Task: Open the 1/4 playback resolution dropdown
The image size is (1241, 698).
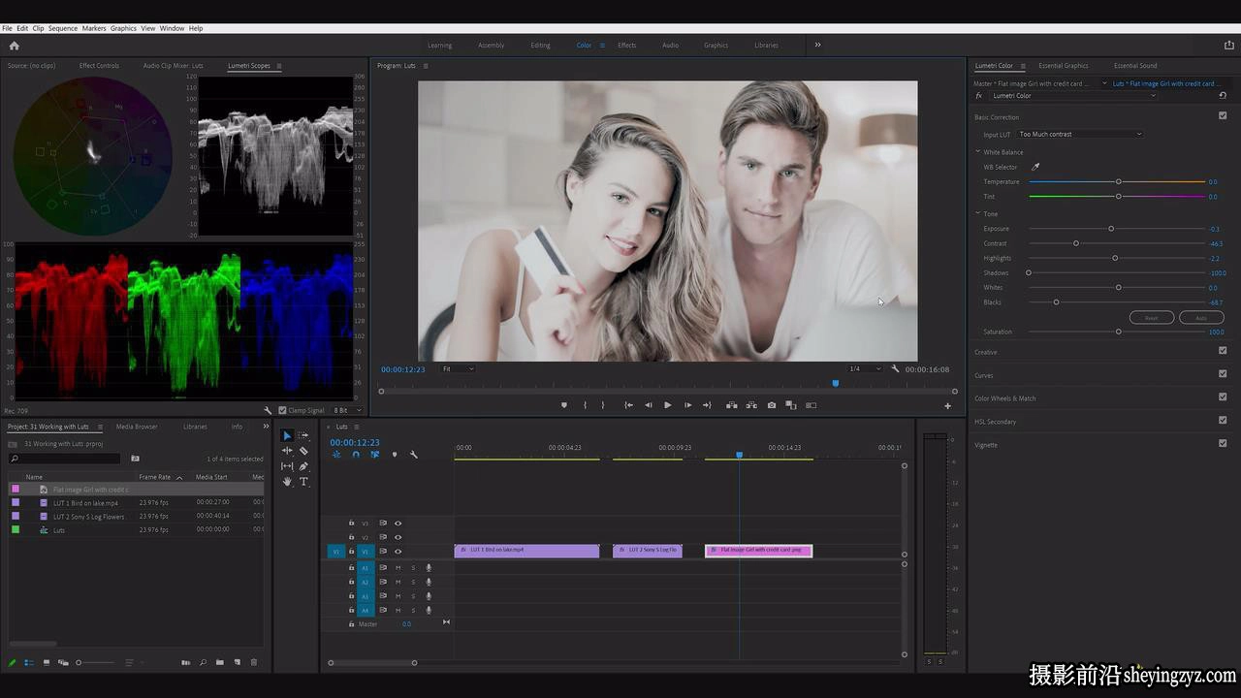Action: coord(865,368)
